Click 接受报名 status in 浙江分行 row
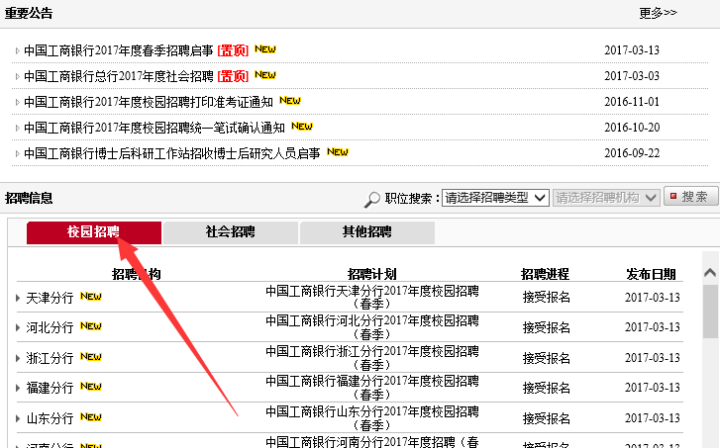This screenshot has height=448, width=720. click(x=547, y=358)
